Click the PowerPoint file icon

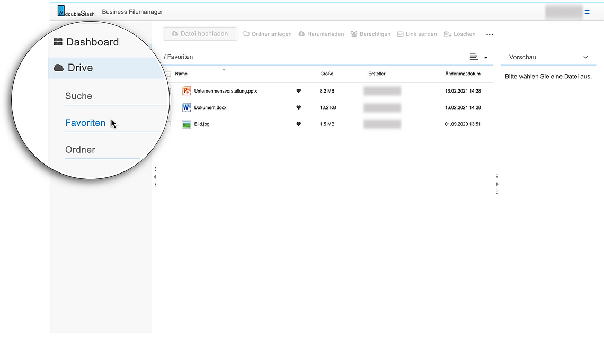point(186,91)
